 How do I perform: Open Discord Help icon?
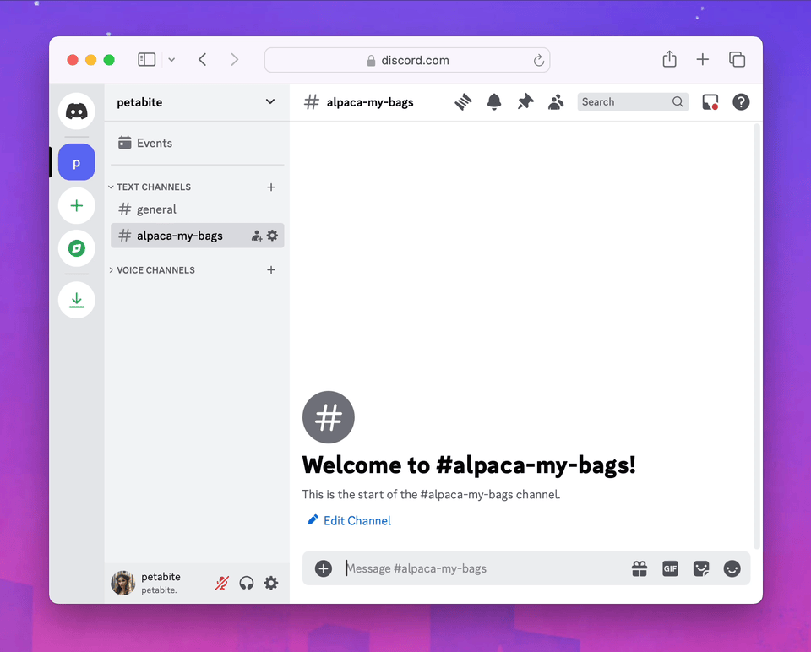tap(741, 102)
